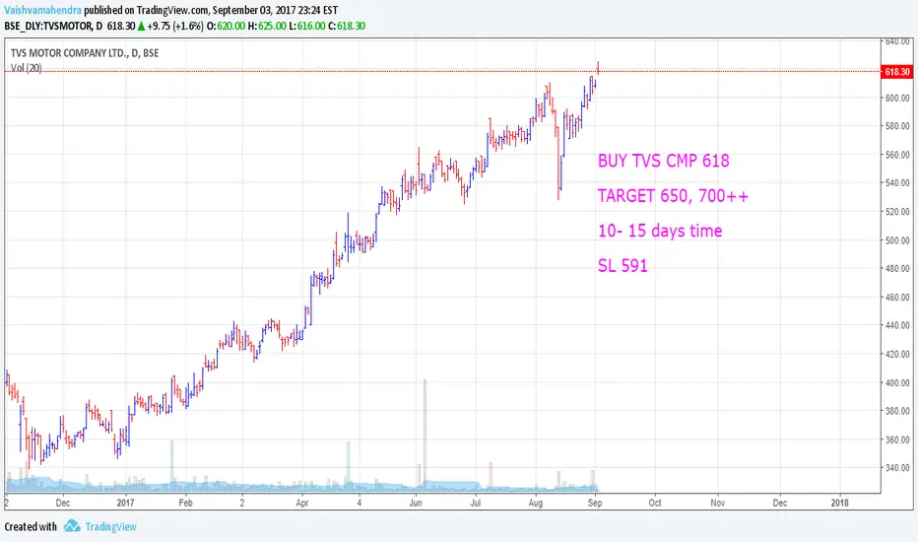
Task: Click the TARGET 650, 700++ annotation
Action: click(674, 195)
